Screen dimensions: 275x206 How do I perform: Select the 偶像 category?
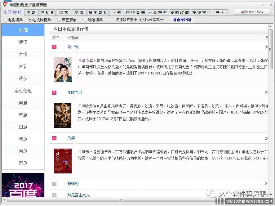pyautogui.click(x=23, y=42)
